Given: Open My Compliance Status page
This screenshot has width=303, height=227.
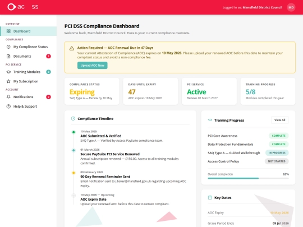Looking at the screenshot, I should click(29, 47).
